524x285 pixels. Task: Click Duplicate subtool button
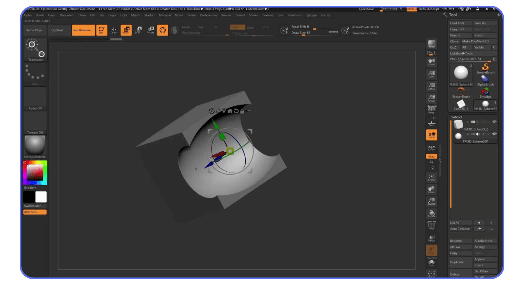tap(461, 262)
